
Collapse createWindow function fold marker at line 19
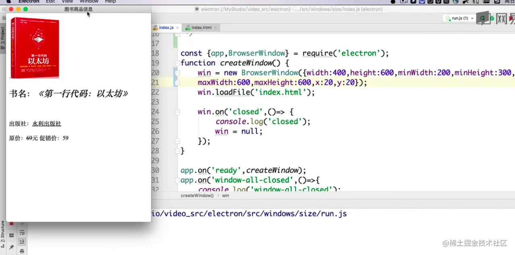pyautogui.click(x=177, y=63)
